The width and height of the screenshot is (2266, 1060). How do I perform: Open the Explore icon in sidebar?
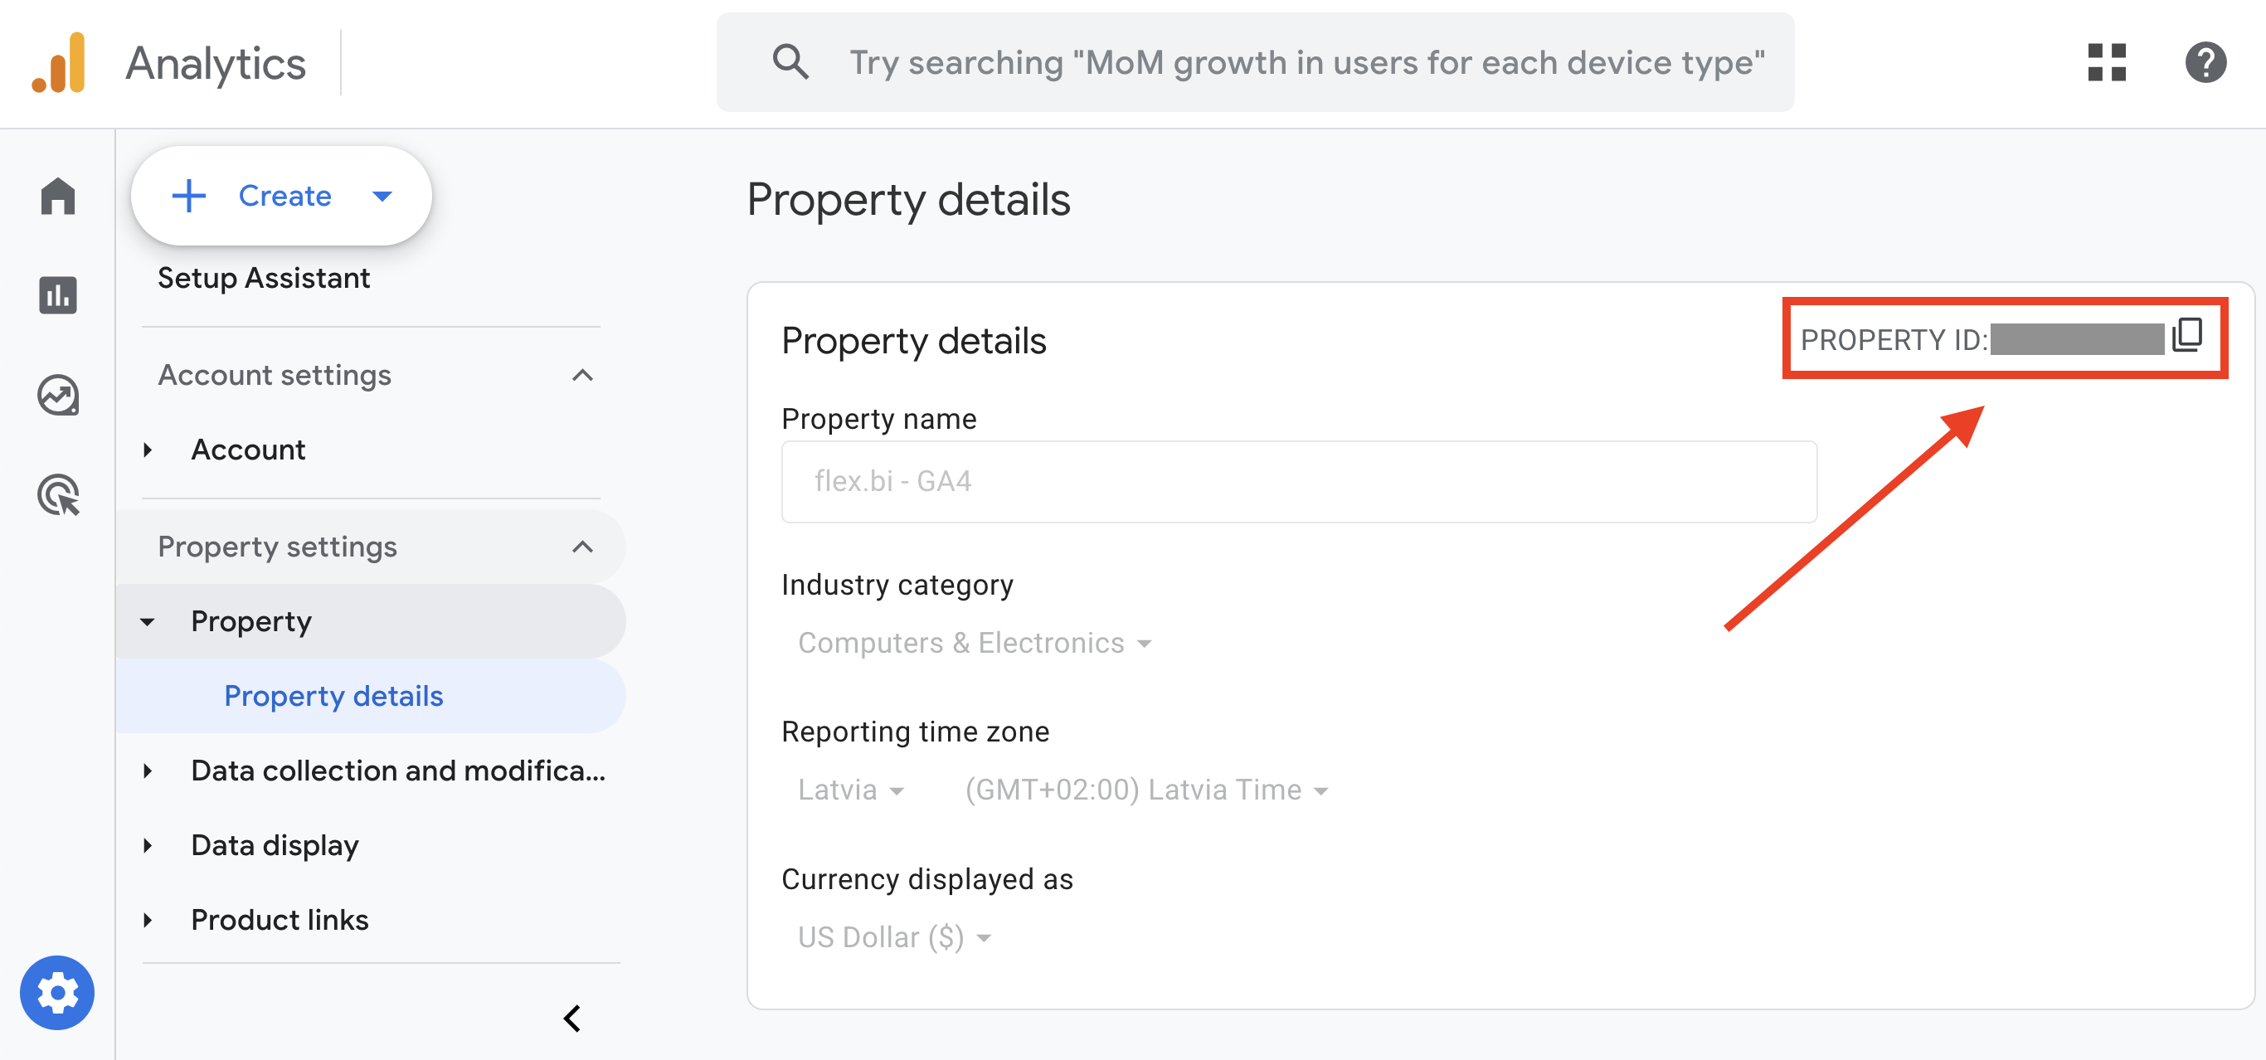[x=58, y=395]
